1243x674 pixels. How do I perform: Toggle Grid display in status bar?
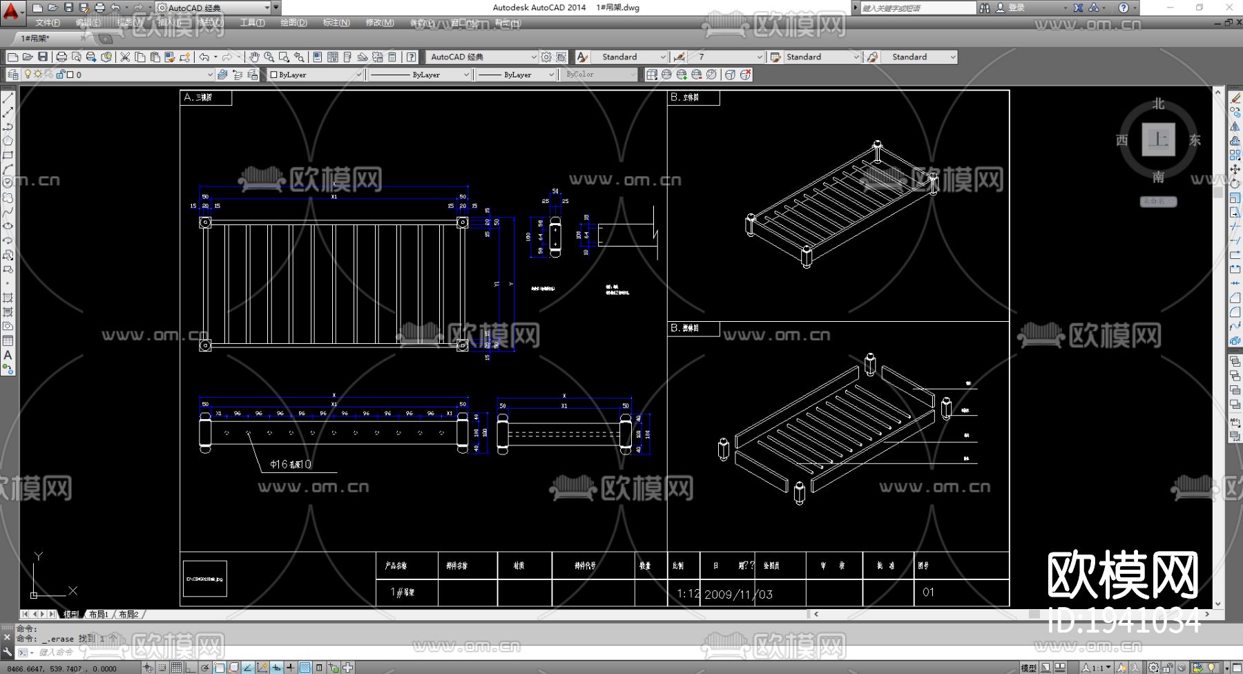click(176, 667)
